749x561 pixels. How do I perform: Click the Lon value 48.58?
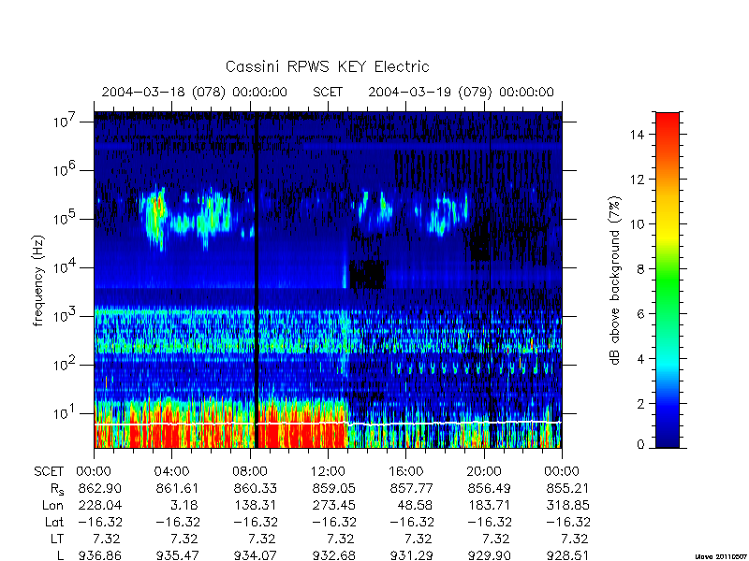point(415,505)
